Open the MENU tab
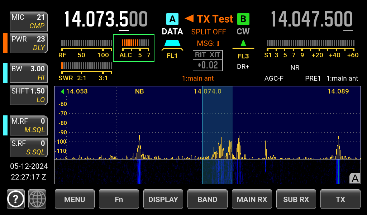The height and width of the screenshot is (215, 367). [75, 199]
